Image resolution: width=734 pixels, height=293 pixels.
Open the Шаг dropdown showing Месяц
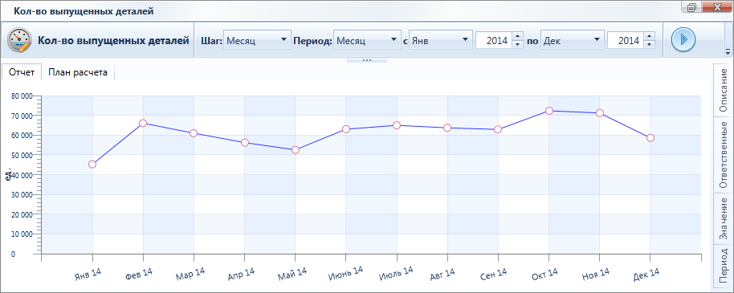click(256, 40)
